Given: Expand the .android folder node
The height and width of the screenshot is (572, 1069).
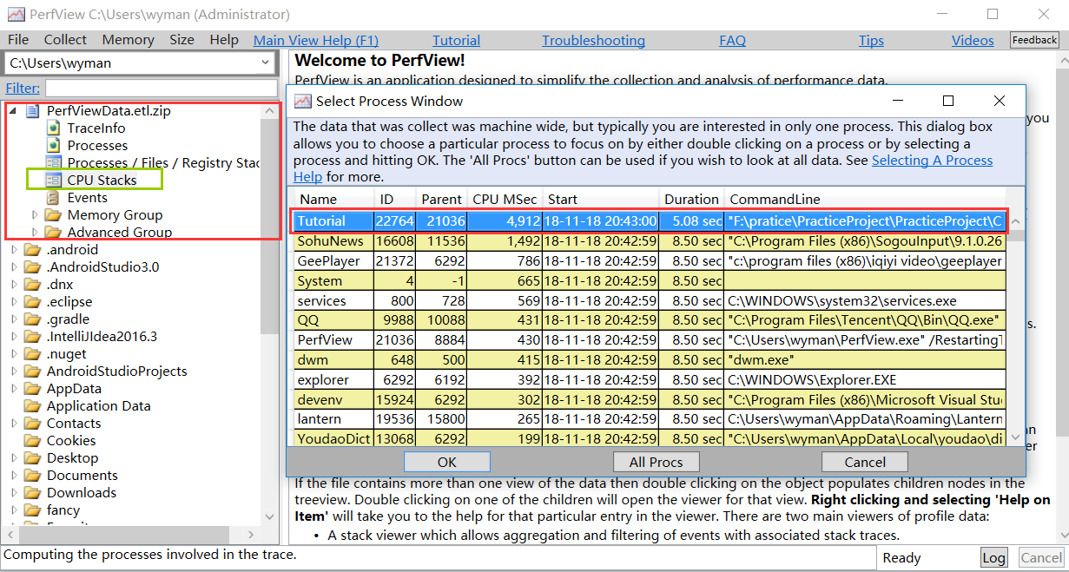Looking at the screenshot, I should click(x=14, y=250).
